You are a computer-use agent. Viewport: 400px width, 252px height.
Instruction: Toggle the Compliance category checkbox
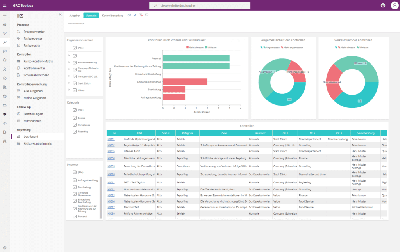tap(75, 125)
